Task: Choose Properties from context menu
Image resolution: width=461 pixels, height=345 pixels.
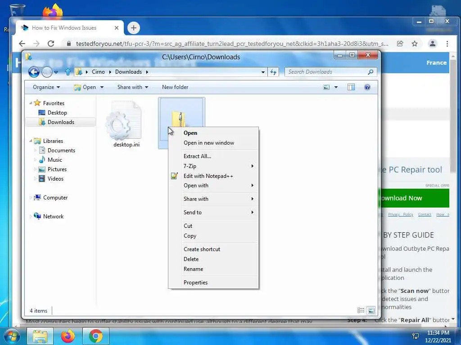Action: (213, 283)
